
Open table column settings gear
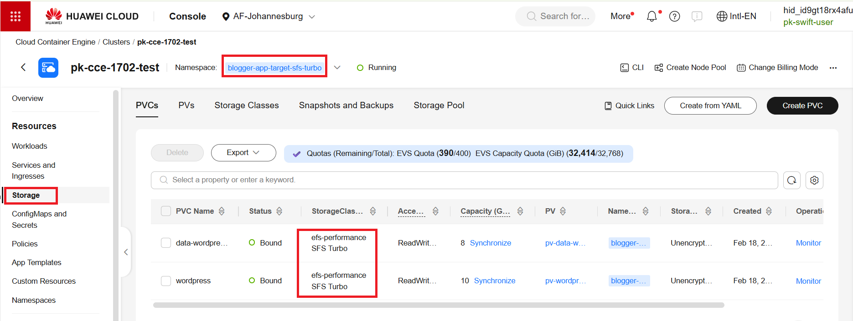pyautogui.click(x=814, y=180)
